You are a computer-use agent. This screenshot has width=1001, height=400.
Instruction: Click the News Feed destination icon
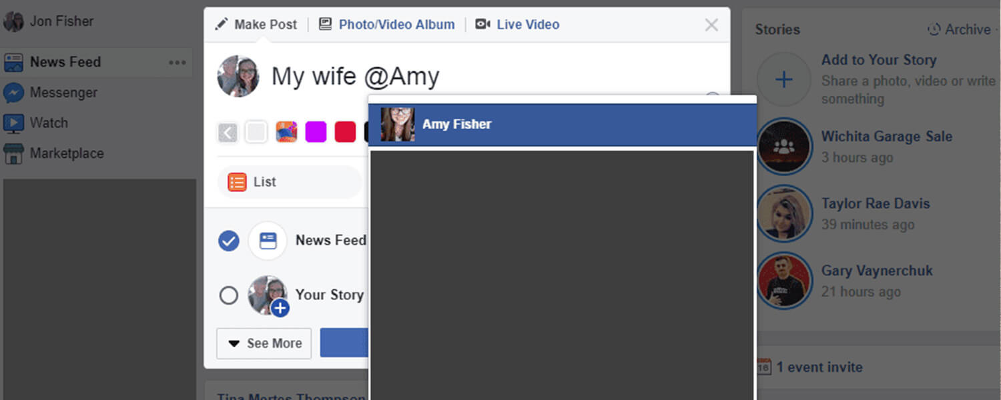(268, 241)
